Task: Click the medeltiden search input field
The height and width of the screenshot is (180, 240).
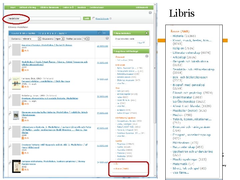Action: point(44,19)
